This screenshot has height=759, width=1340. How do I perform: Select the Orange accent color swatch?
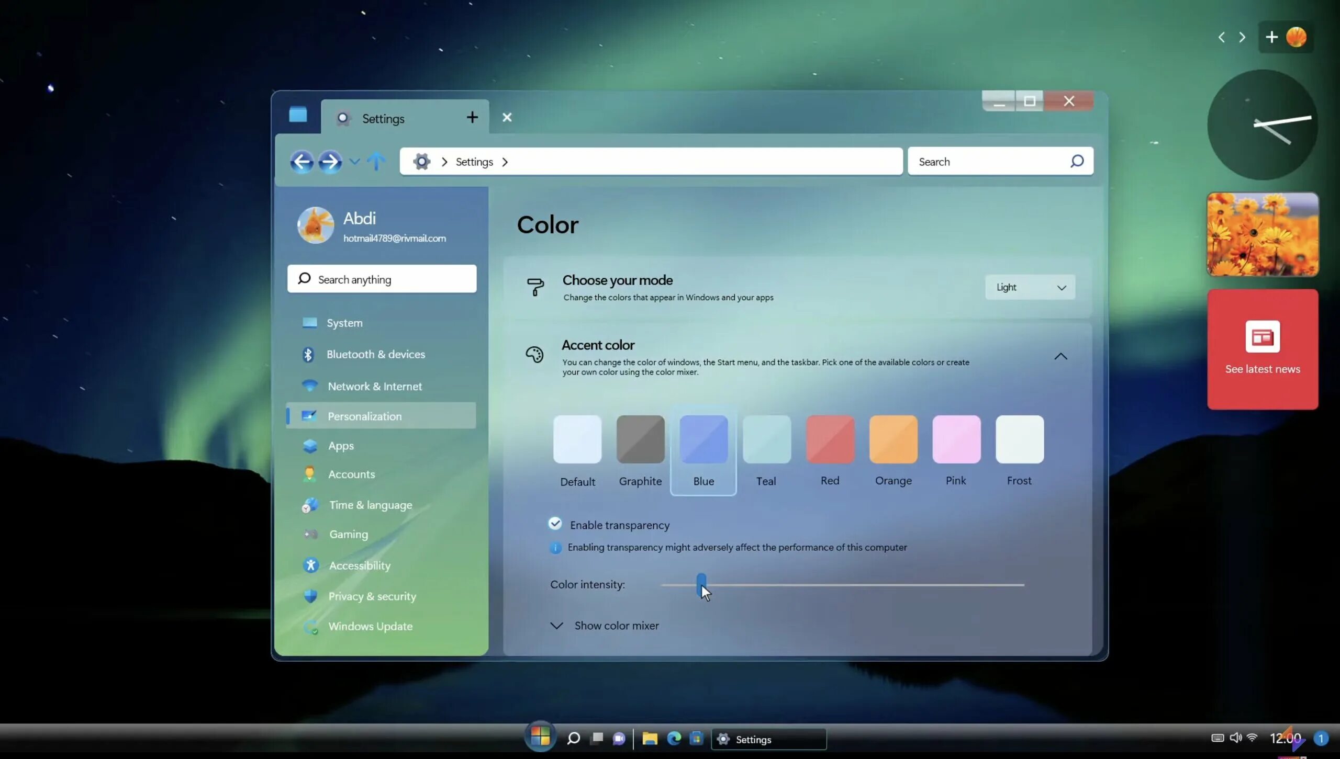point(893,439)
